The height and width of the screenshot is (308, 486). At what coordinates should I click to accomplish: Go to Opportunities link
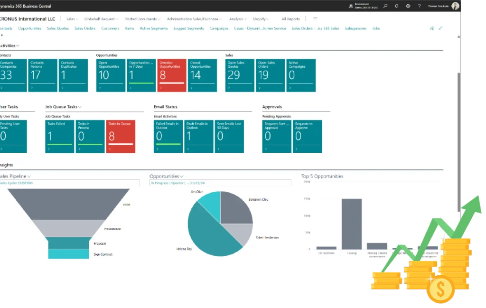(x=29, y=28)
